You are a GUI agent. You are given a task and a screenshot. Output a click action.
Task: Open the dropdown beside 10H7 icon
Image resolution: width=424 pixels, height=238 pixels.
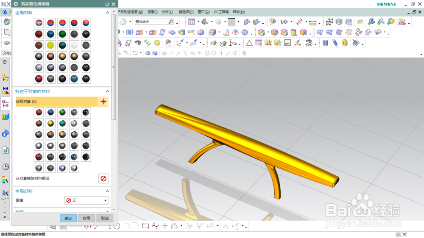[x=315, y=44]
